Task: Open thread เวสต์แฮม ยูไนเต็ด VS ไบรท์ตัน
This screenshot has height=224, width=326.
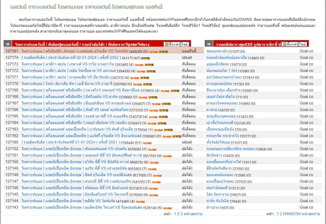Action: click(x=75, y=51)
